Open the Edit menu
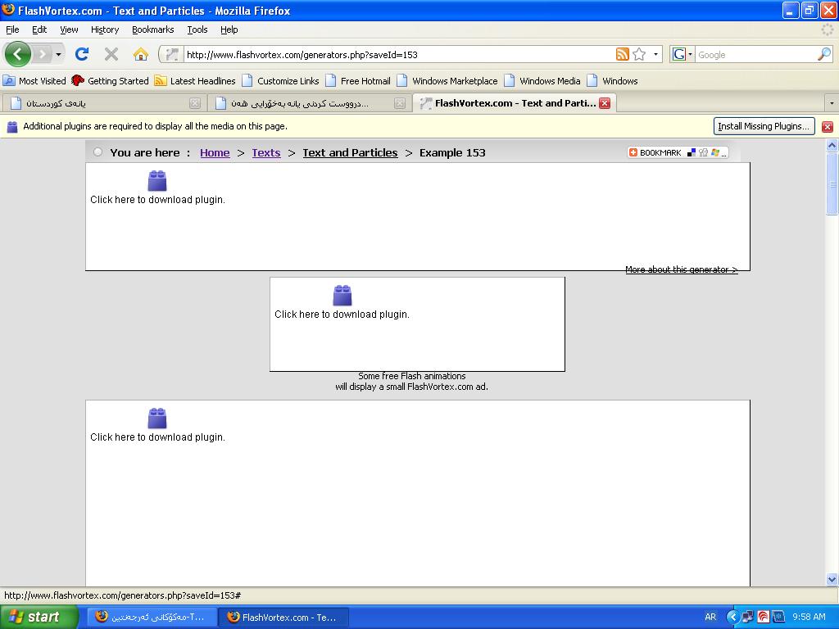Image resolution: width=839 pixels, height=629 pixels. 39,29
